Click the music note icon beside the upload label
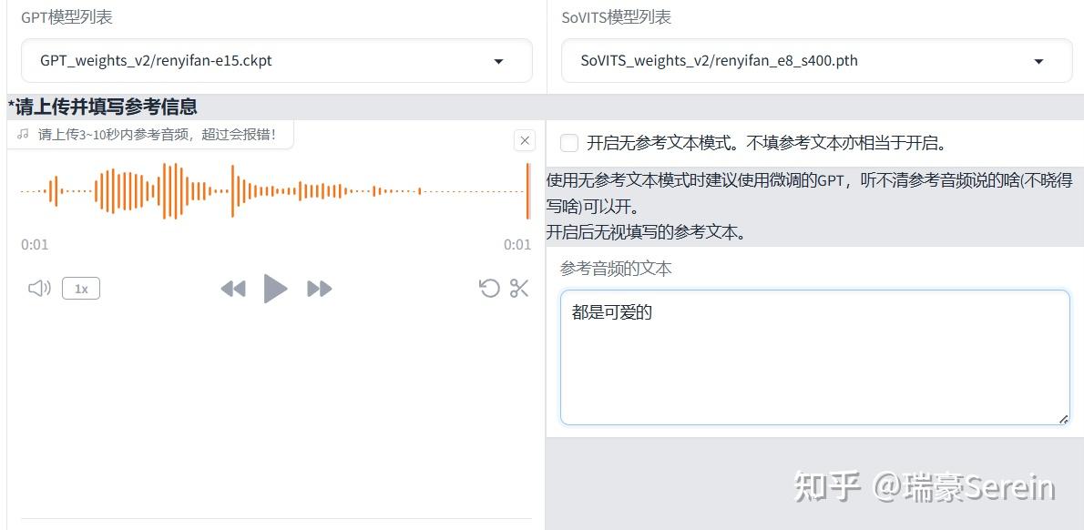The width and height of the screenshot is (1084, 530). (24, 133)
